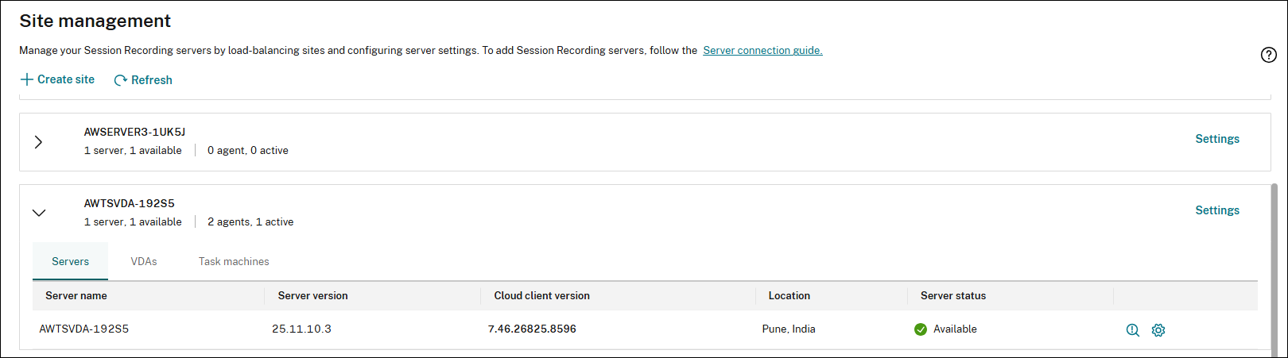Screen dimensions: 1288x358
Task: Click the green Available status checkmark icon
Action: 921,329
